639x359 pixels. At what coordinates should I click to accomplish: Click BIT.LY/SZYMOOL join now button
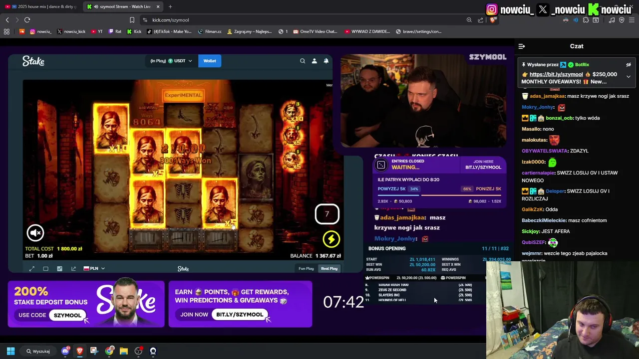tap(240, 315)
